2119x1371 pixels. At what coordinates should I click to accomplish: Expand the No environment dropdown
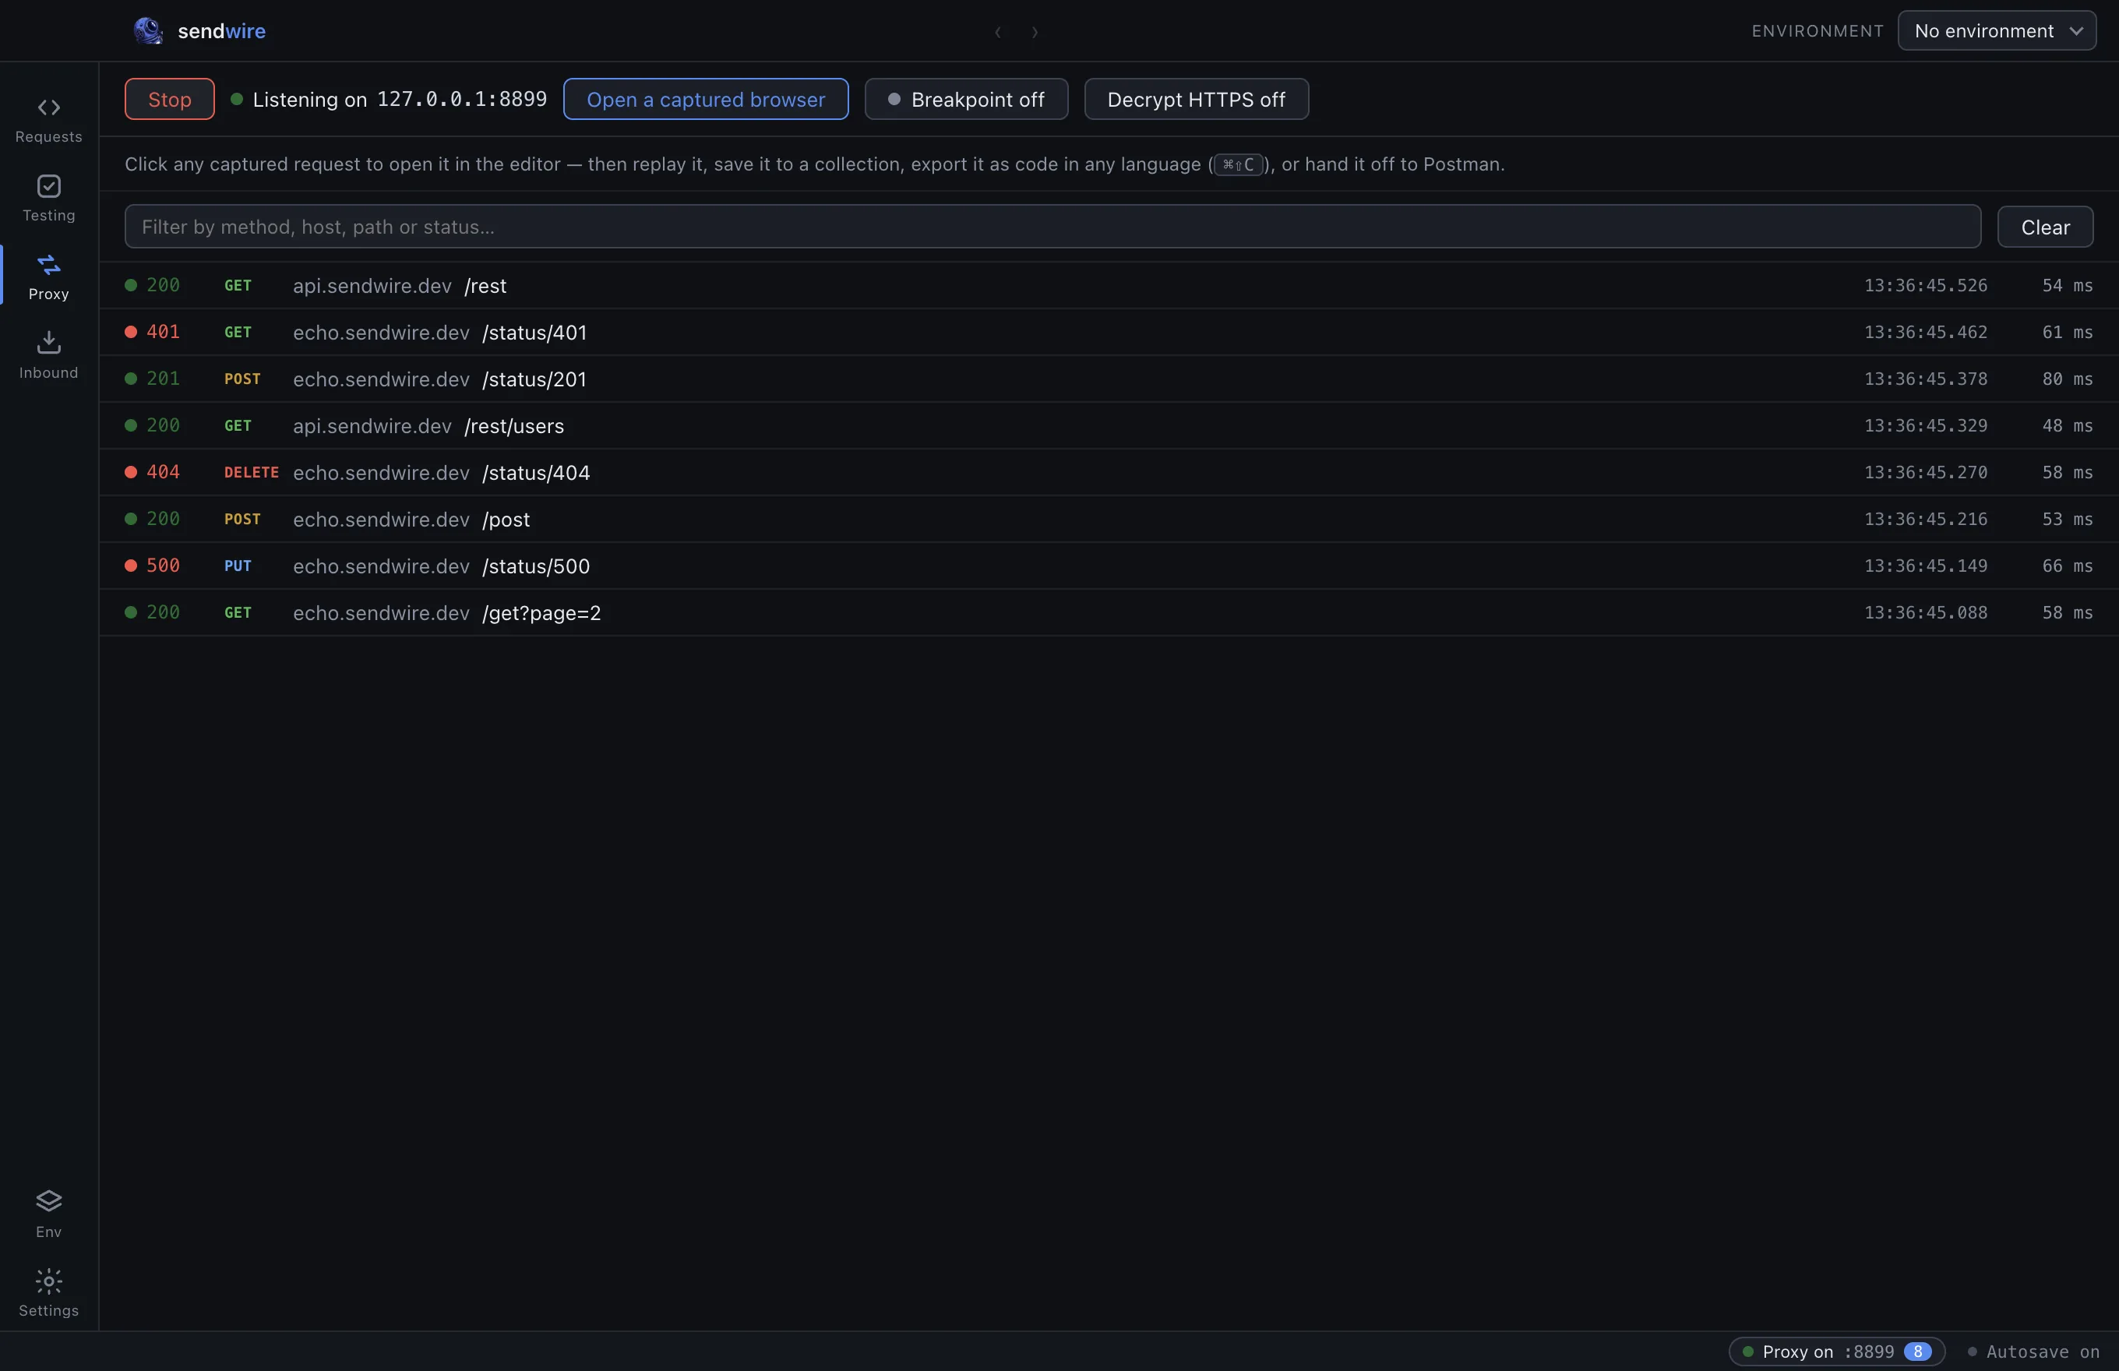click(x=1996, y=31)
